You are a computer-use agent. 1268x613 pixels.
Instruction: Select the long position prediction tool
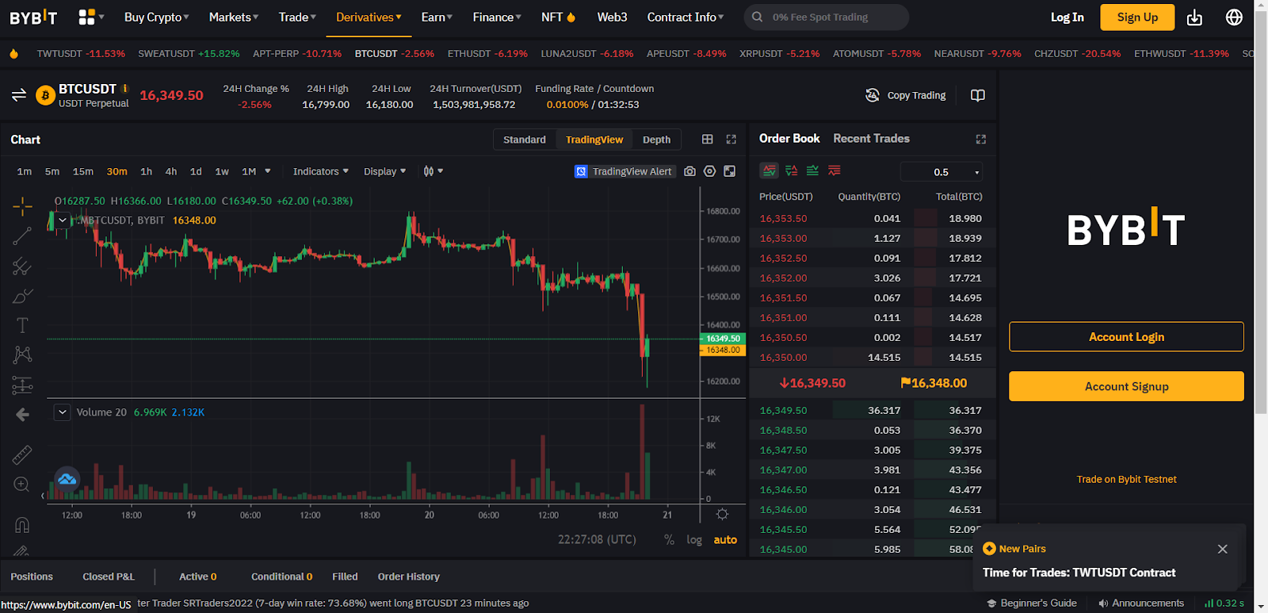[22, 385]
